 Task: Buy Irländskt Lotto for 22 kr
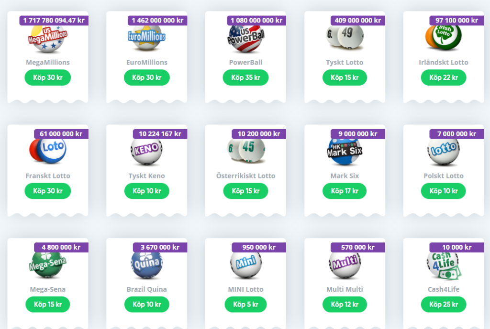click(444, 77)
